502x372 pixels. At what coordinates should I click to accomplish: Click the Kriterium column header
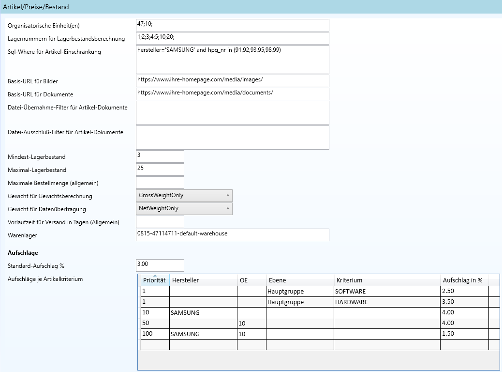tap(387, 280)
